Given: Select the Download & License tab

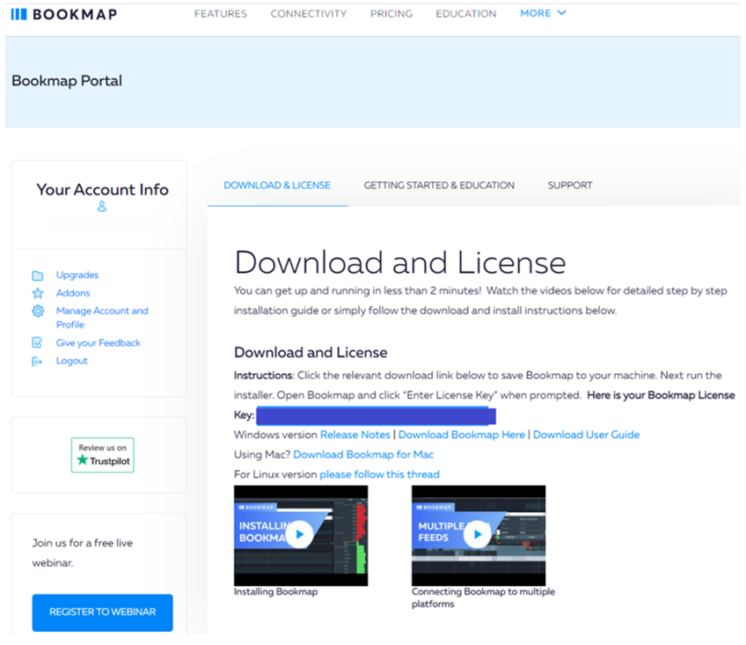Looking at the screenshot, I should (x=277, y=185).
